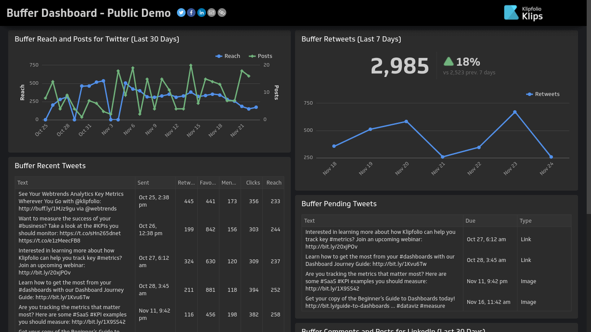This screenshot has width=591, height=332.
Task: Sort Pending Tweets by Due column
Action: 490,221
